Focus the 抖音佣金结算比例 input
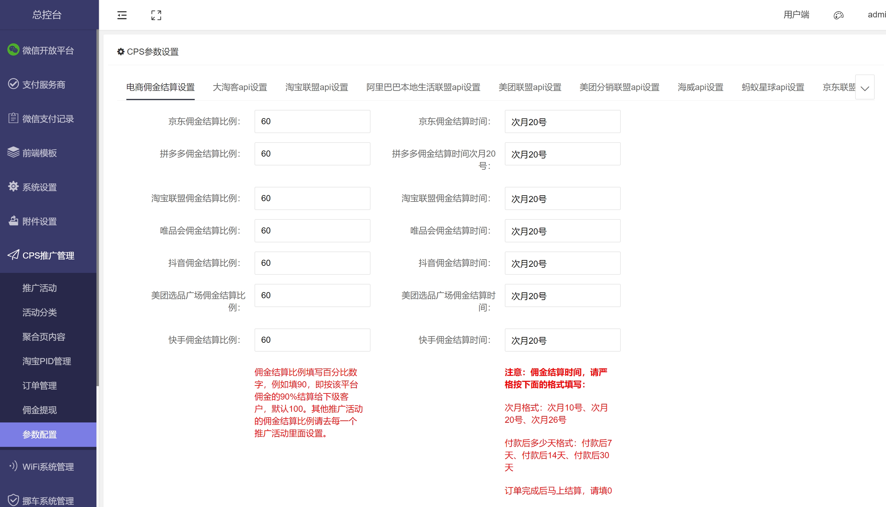This screenshot has height=507, width=886. (x=312, y=263)
